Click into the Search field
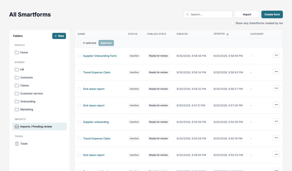 tap(208, 15)
